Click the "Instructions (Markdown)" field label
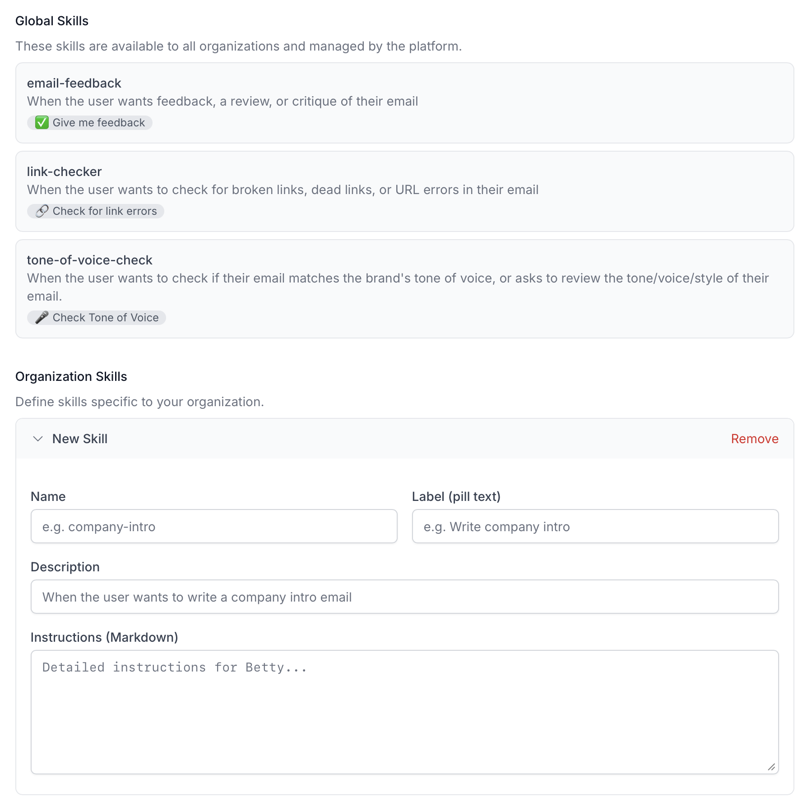This screenshot has height=806, width=807. click(x=104, y=637)
